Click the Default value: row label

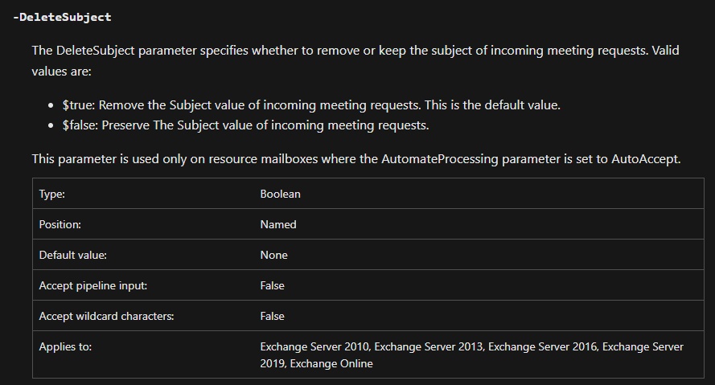coord(73,255)
